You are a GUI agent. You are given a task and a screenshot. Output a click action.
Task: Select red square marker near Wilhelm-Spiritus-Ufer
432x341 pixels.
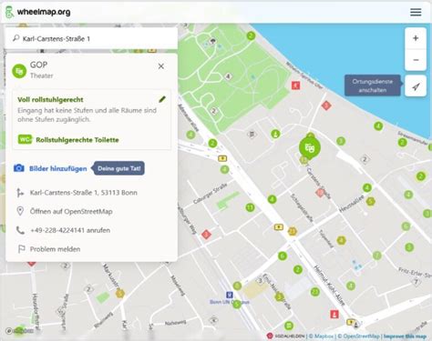coord(295,85)
